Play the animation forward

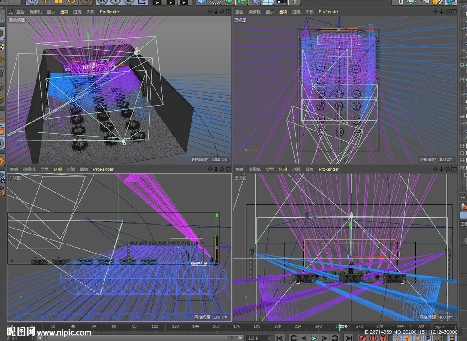[x=314, y=338]
